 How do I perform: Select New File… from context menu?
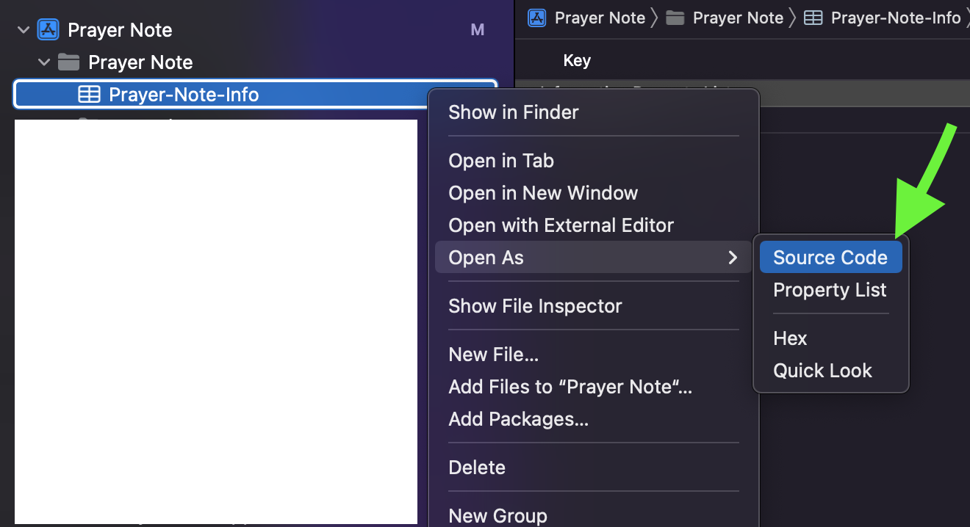tap(494, 355)
